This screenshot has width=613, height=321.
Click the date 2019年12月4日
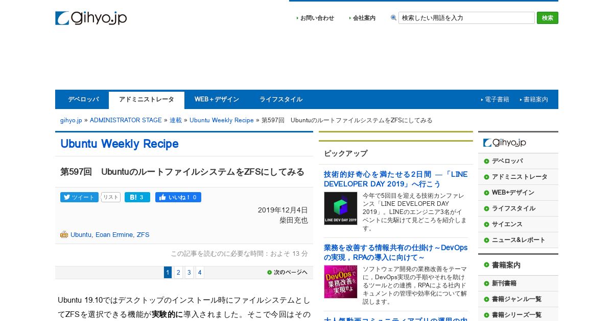pos(283,210)
